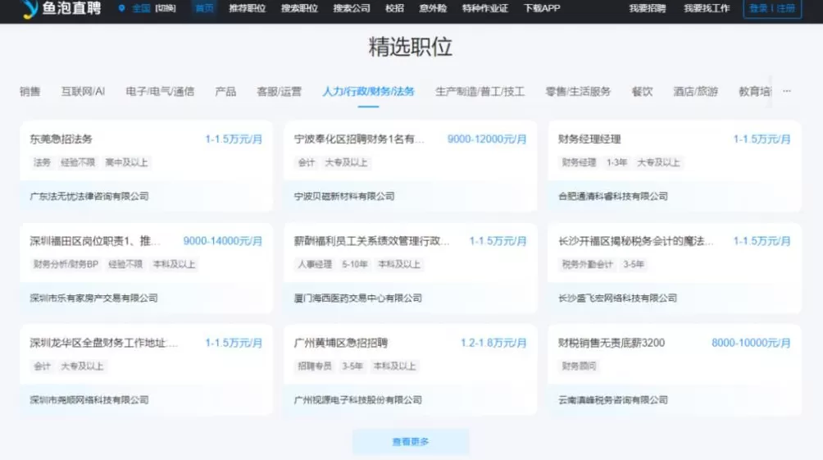Expand more categories with the ellipsis
The image size is (823, 460).
click(787, 91)
